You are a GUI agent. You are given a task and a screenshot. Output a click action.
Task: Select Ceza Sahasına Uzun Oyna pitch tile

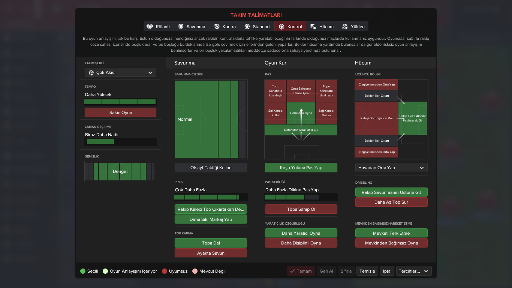(301, 91)
